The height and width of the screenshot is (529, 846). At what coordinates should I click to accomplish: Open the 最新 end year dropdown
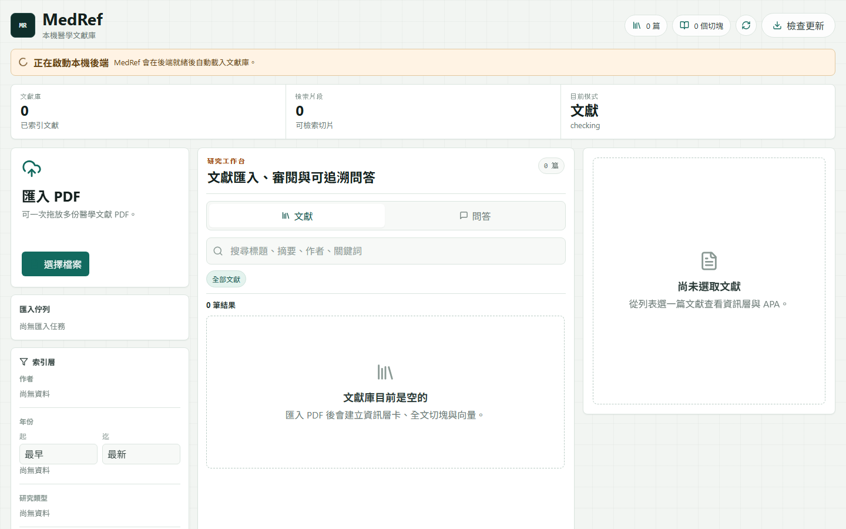tap(141, 454)
